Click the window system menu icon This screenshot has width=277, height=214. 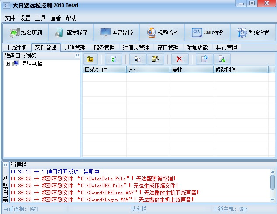(7, 6)
